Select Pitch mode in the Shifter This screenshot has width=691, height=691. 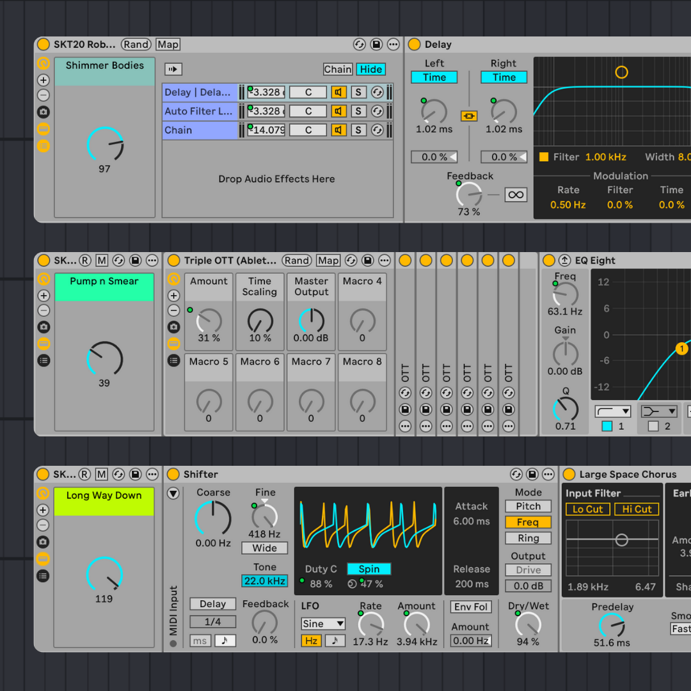[x=528, y=506]
